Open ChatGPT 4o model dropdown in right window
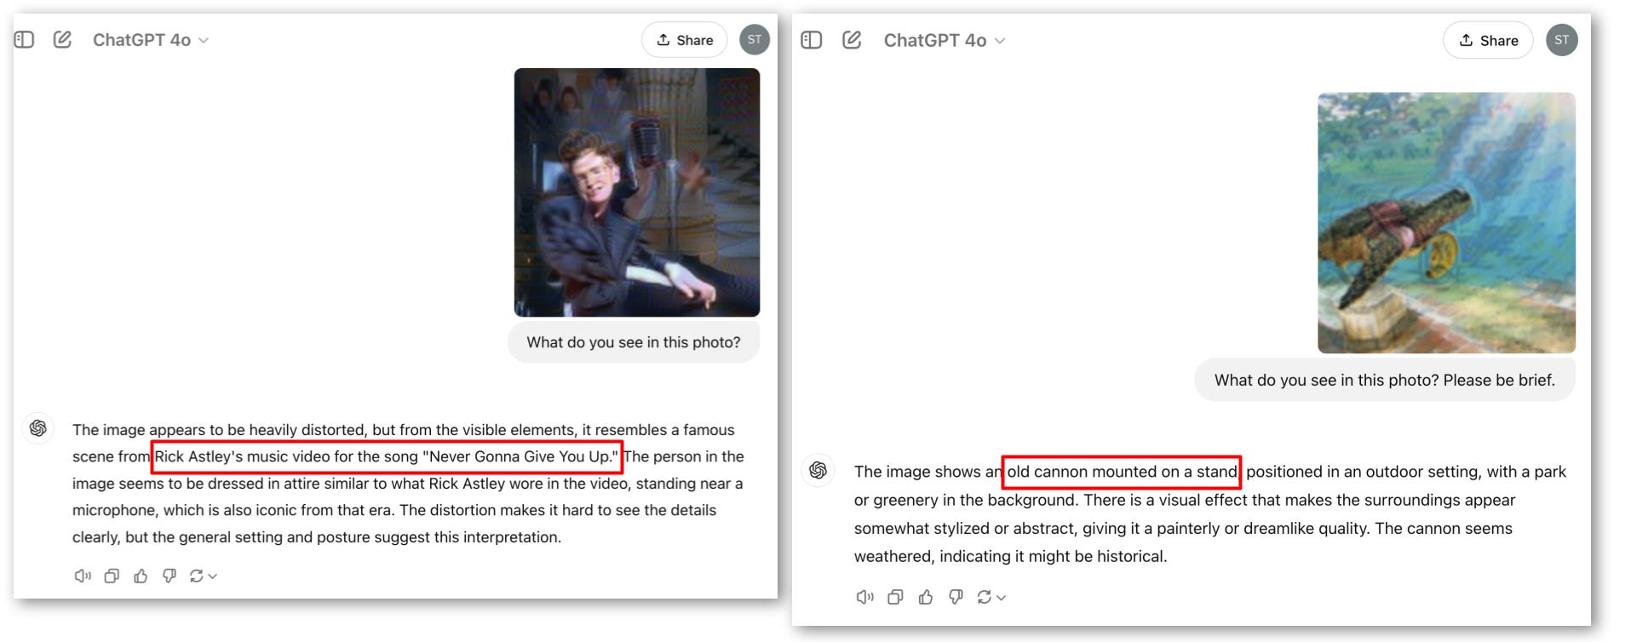The height and width of the screenshot is (642, 1631). [x=944, y=41]
